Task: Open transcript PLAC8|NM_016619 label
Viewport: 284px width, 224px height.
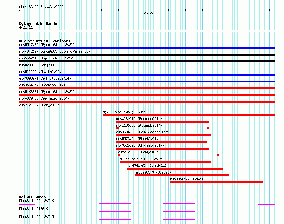Action: pos(34,209)
